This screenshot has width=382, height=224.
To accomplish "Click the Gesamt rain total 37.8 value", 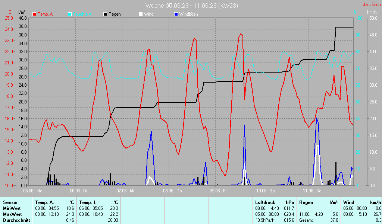I will (334, 220).
